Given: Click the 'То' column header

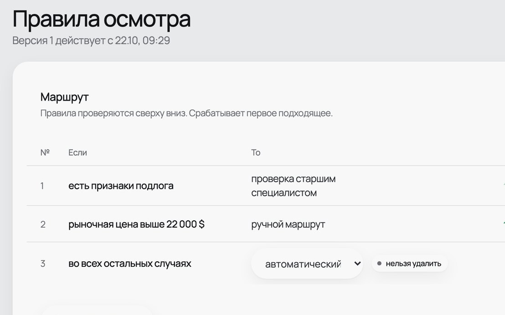Looking at the screenshot, I should click(x=256, y=152).
